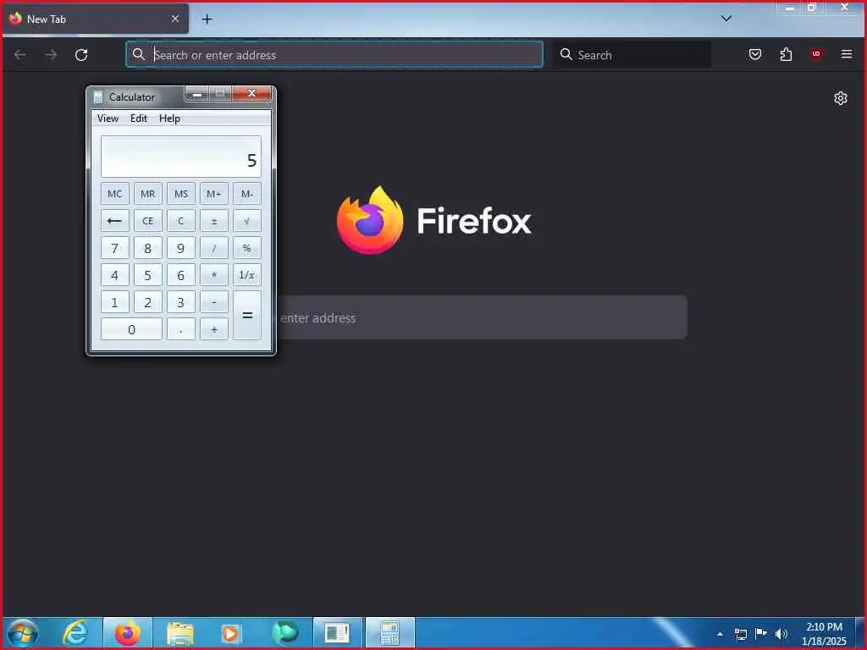867x650 pixels.
Task: Click Calculator M- button
Action: click(x=247, y=194)
